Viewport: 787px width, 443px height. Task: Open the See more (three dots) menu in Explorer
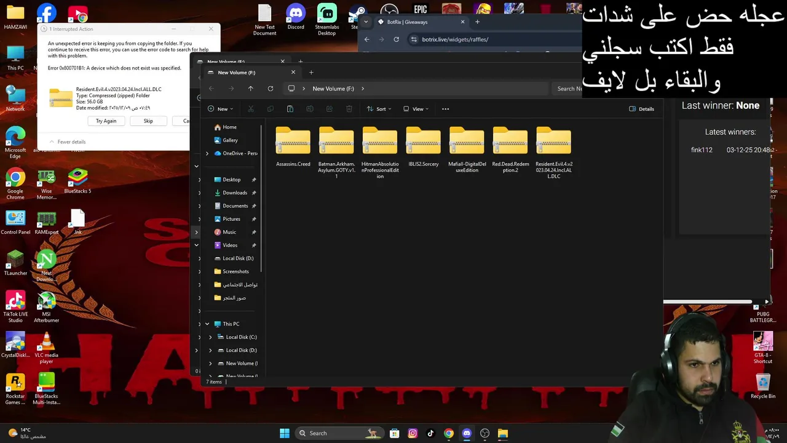point(446,109)
